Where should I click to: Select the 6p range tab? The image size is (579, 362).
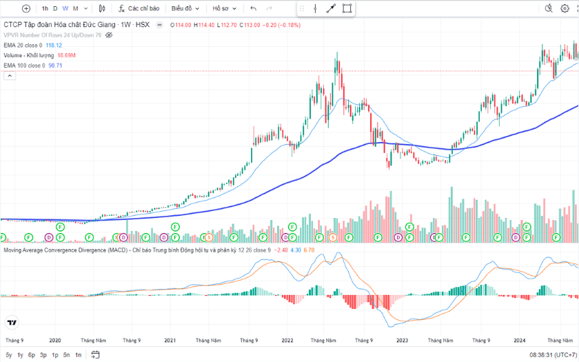pyautogui.click(x=32, y=354)
